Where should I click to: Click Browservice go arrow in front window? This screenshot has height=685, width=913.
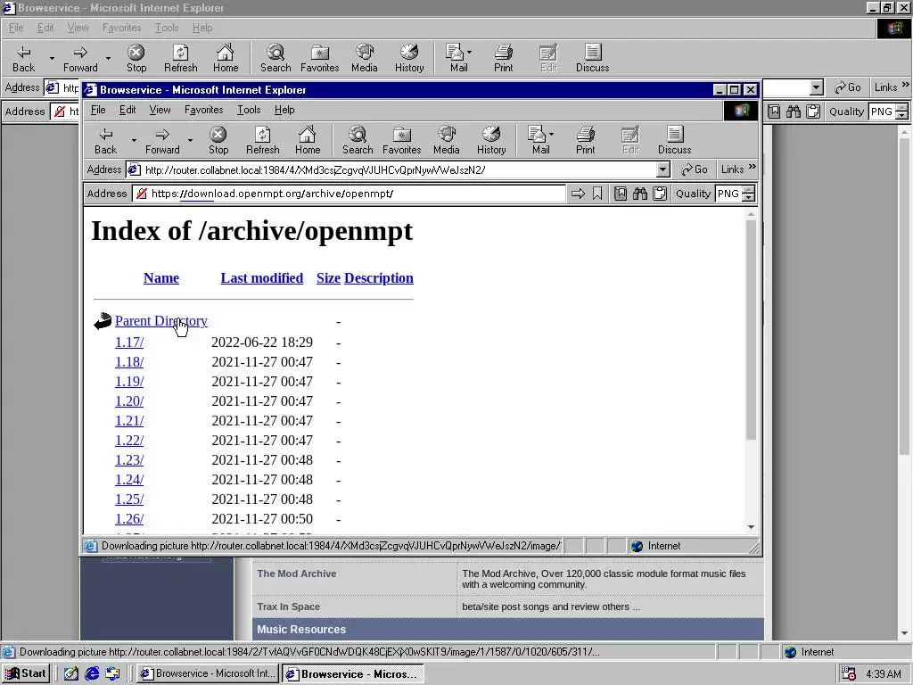click(x=578, y=194)
